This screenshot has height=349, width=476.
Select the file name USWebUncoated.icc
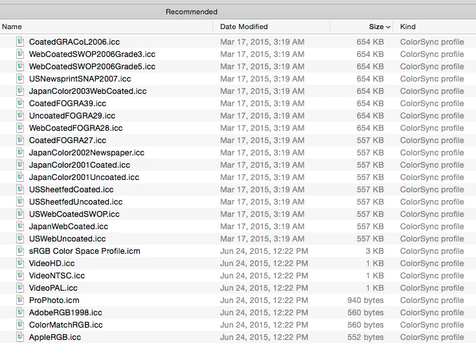click(x=67, y=238)
